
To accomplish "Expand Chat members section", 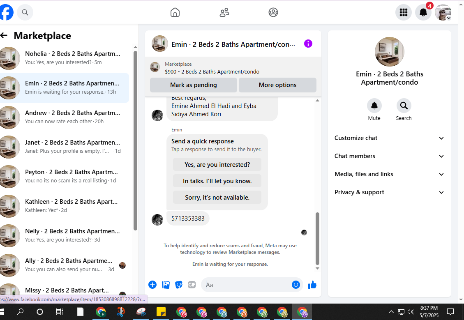I will pyautogui.click(x=390, y=156).
